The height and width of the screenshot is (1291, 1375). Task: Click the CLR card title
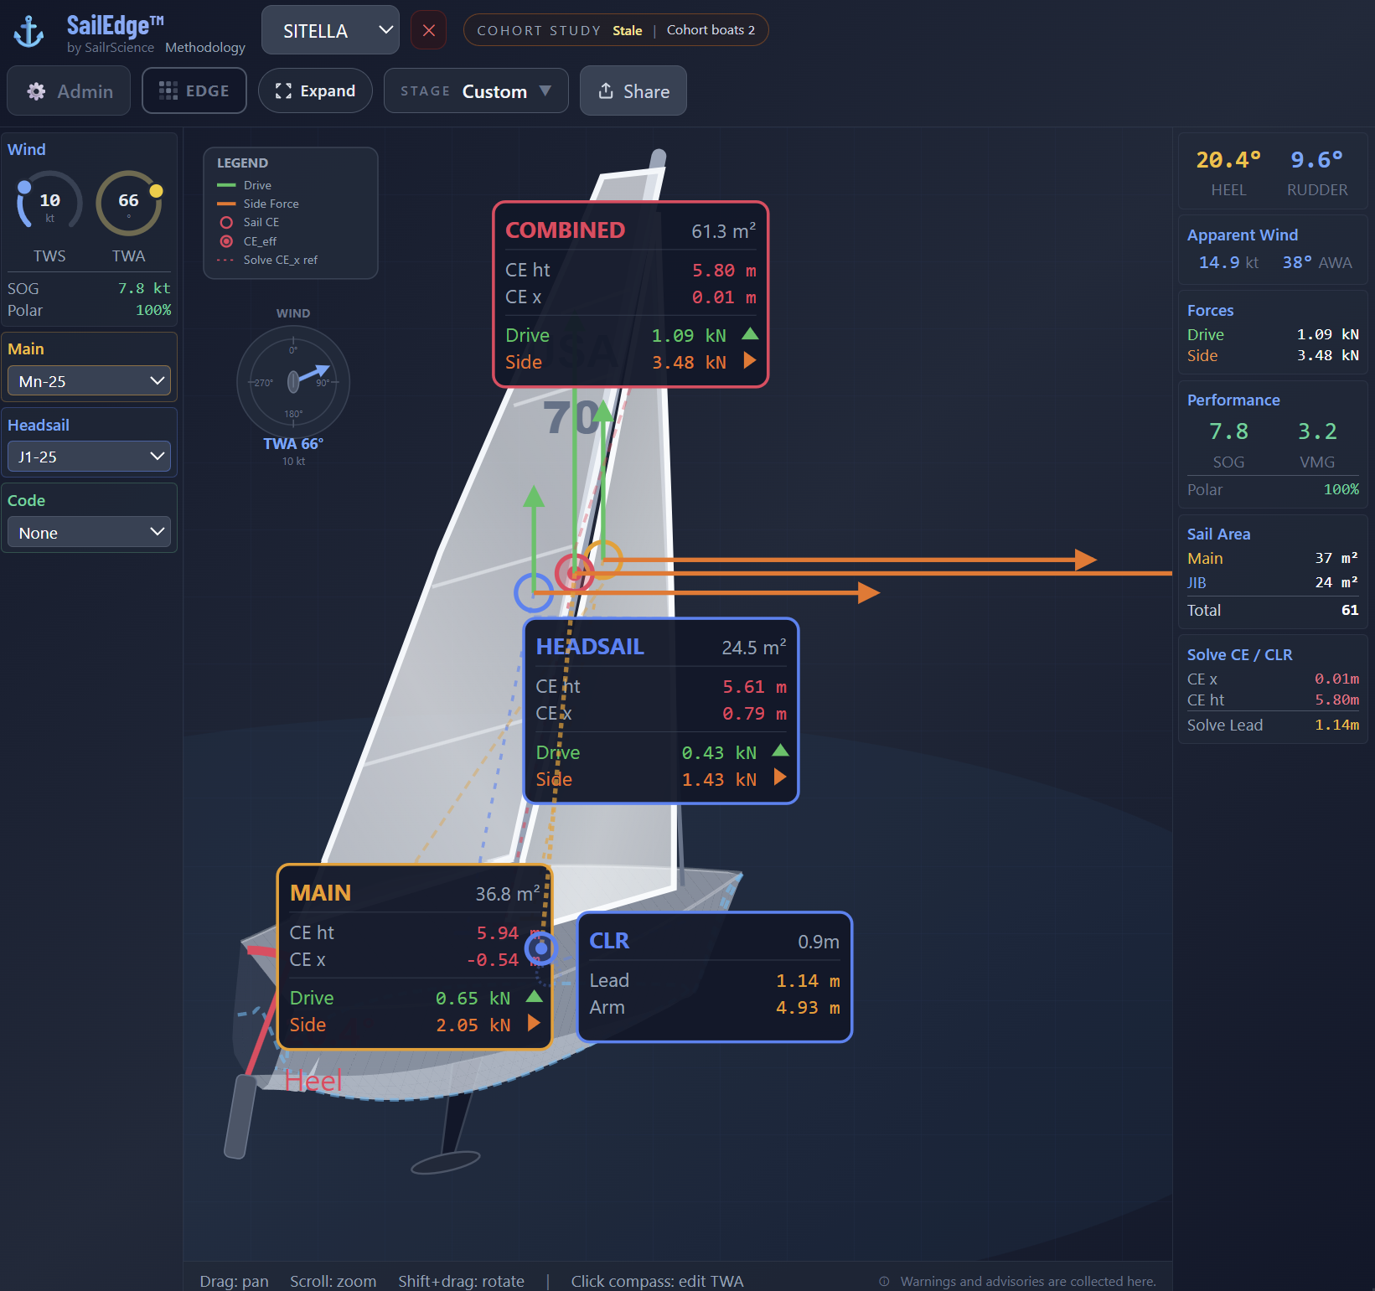click(609, 941)
